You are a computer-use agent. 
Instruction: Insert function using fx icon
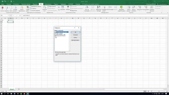click(20, 16)
